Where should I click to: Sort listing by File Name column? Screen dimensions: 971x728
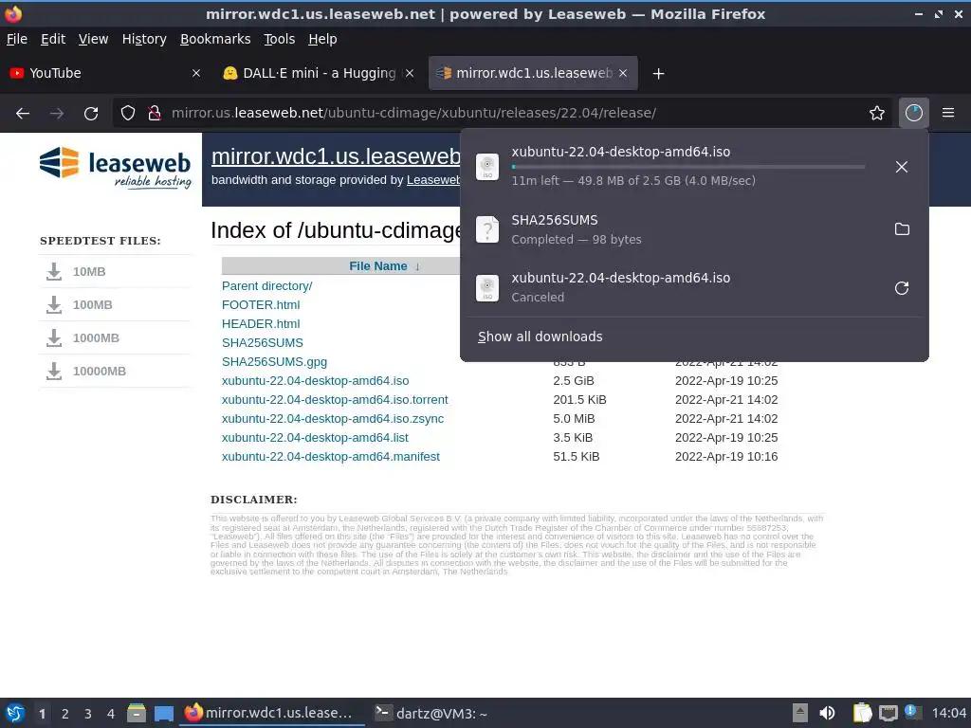[378, 266]
